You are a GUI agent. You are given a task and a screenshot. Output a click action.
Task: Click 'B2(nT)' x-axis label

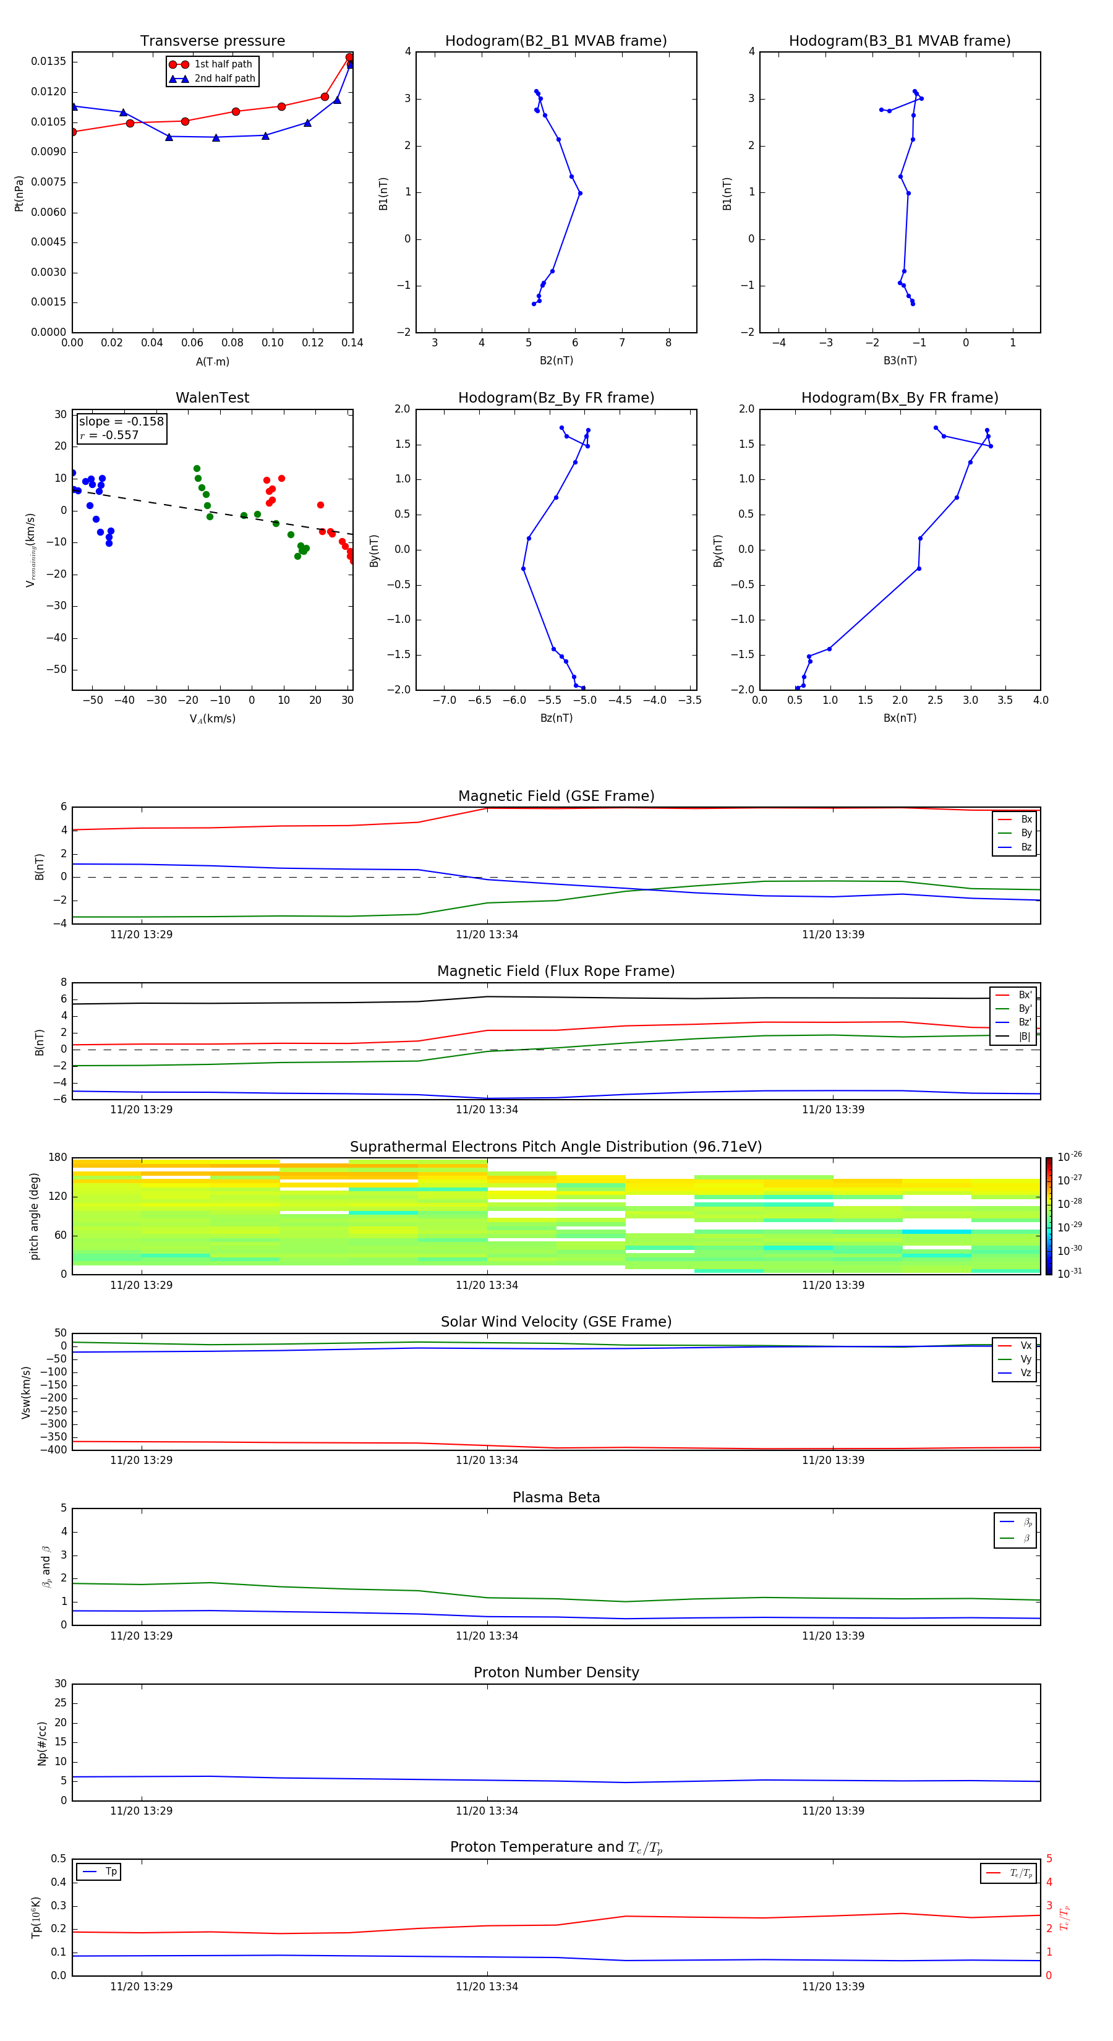click(x=556, y=361)
